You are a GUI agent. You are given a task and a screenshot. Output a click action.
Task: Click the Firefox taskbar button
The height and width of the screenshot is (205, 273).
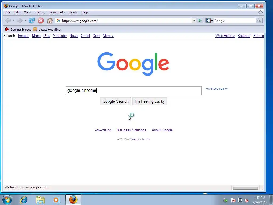(x=73, y=200)
